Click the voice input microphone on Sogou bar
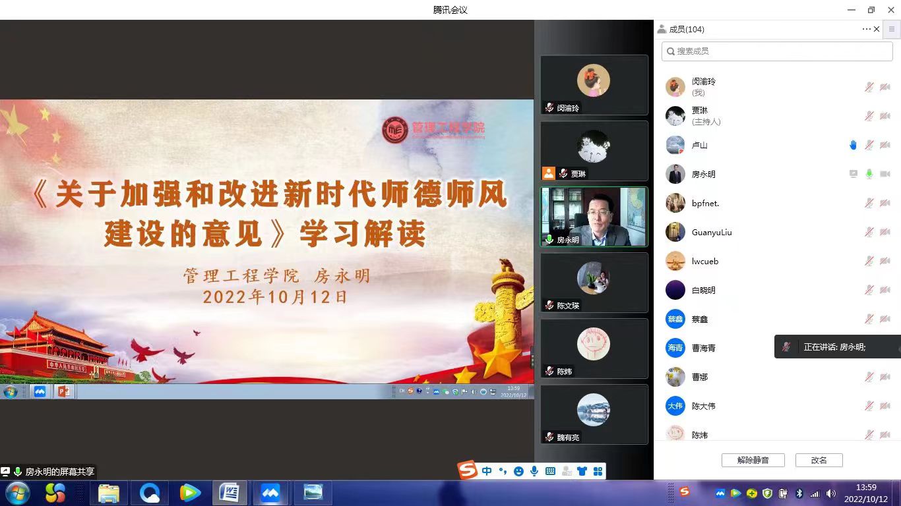901x506 pixels. point(534,471)
